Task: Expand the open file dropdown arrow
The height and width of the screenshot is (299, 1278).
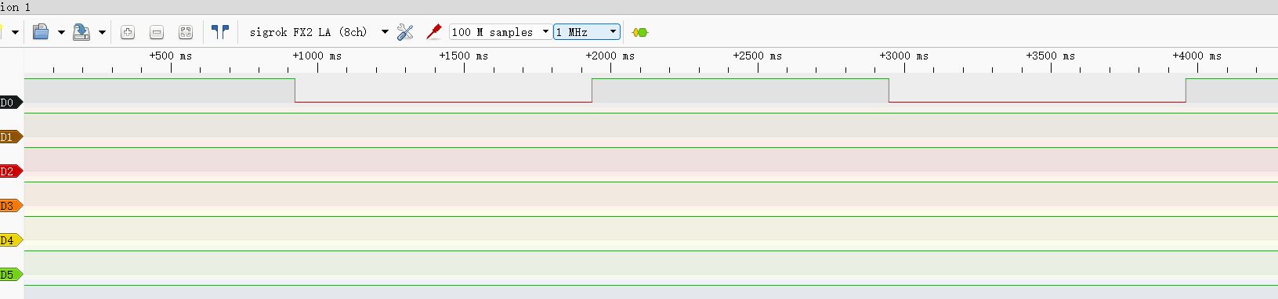Action: pyautogui.click(x=61, y=32)
